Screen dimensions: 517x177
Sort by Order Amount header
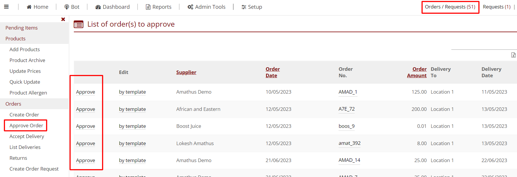[417, 72]
